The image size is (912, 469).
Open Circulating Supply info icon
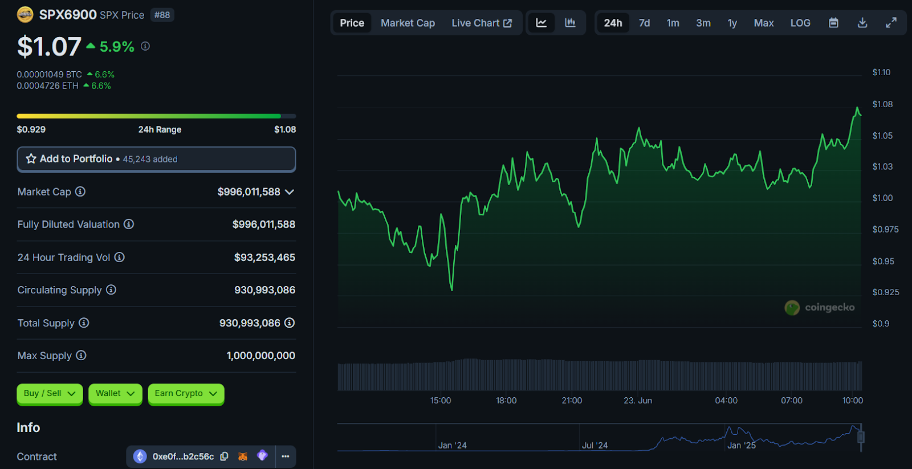[x=111, y=289]
